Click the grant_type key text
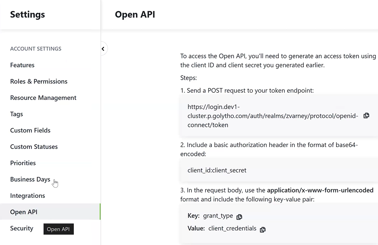378x245 pixels. [x=218, y=216]
